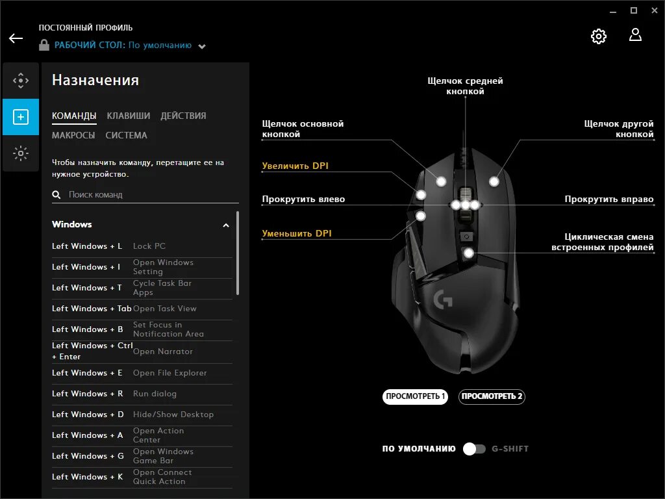Click the ПРОСМОТРЕТЬ 2 view button

[492, 397]
